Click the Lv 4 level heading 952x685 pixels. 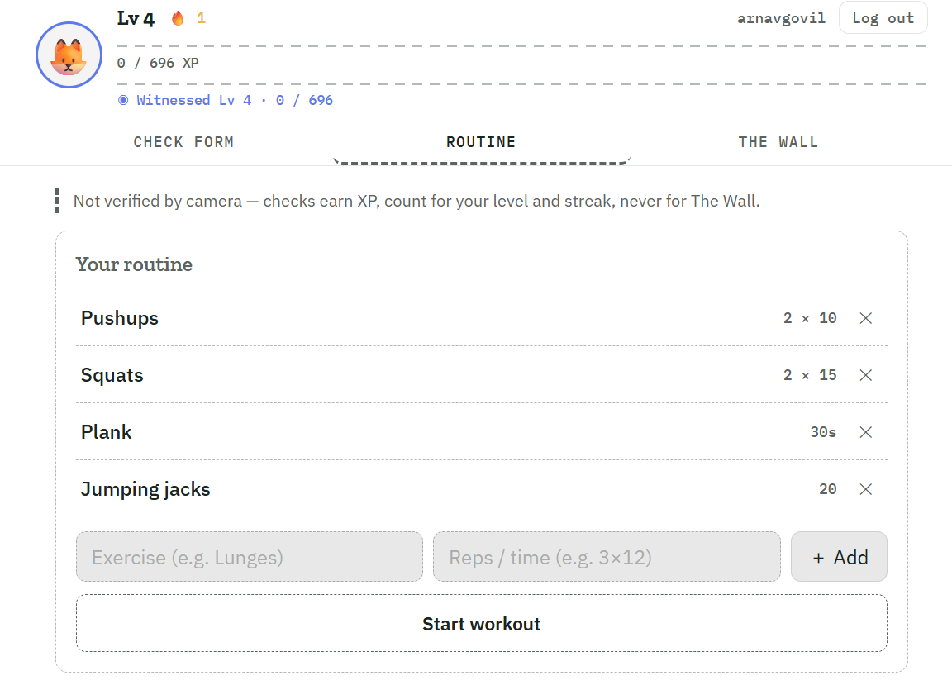136,19
